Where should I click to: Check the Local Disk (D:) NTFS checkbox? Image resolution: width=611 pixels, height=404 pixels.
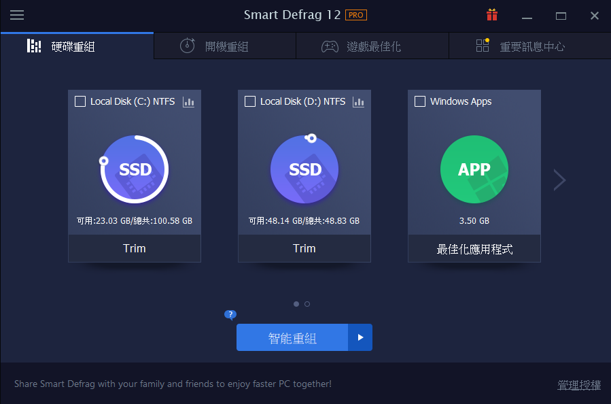[250, 101]
